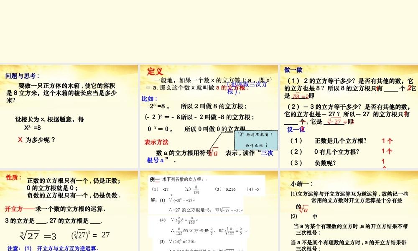The image size is (418, 251).
Task: Click the line X 为多少呢？
Action: [x=36, y=140]
